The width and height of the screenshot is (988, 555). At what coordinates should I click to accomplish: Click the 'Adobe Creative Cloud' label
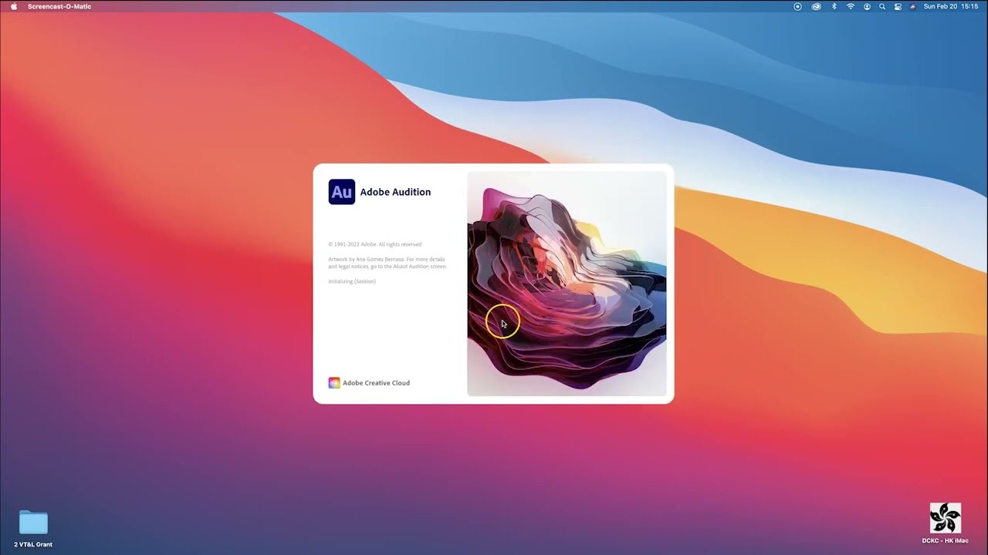pos(376,383)
